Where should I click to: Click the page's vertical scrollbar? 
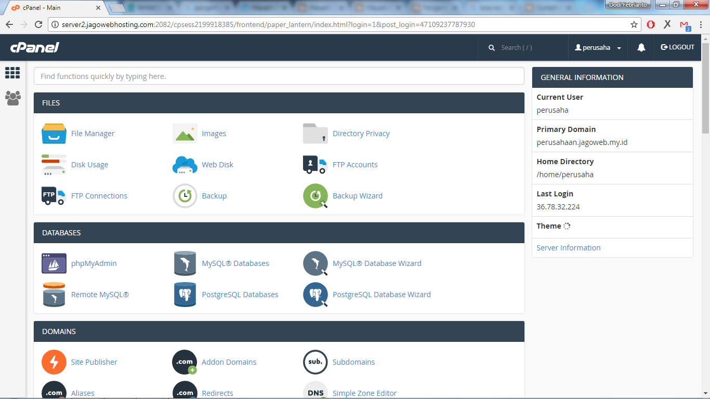(x=705, y=208)
